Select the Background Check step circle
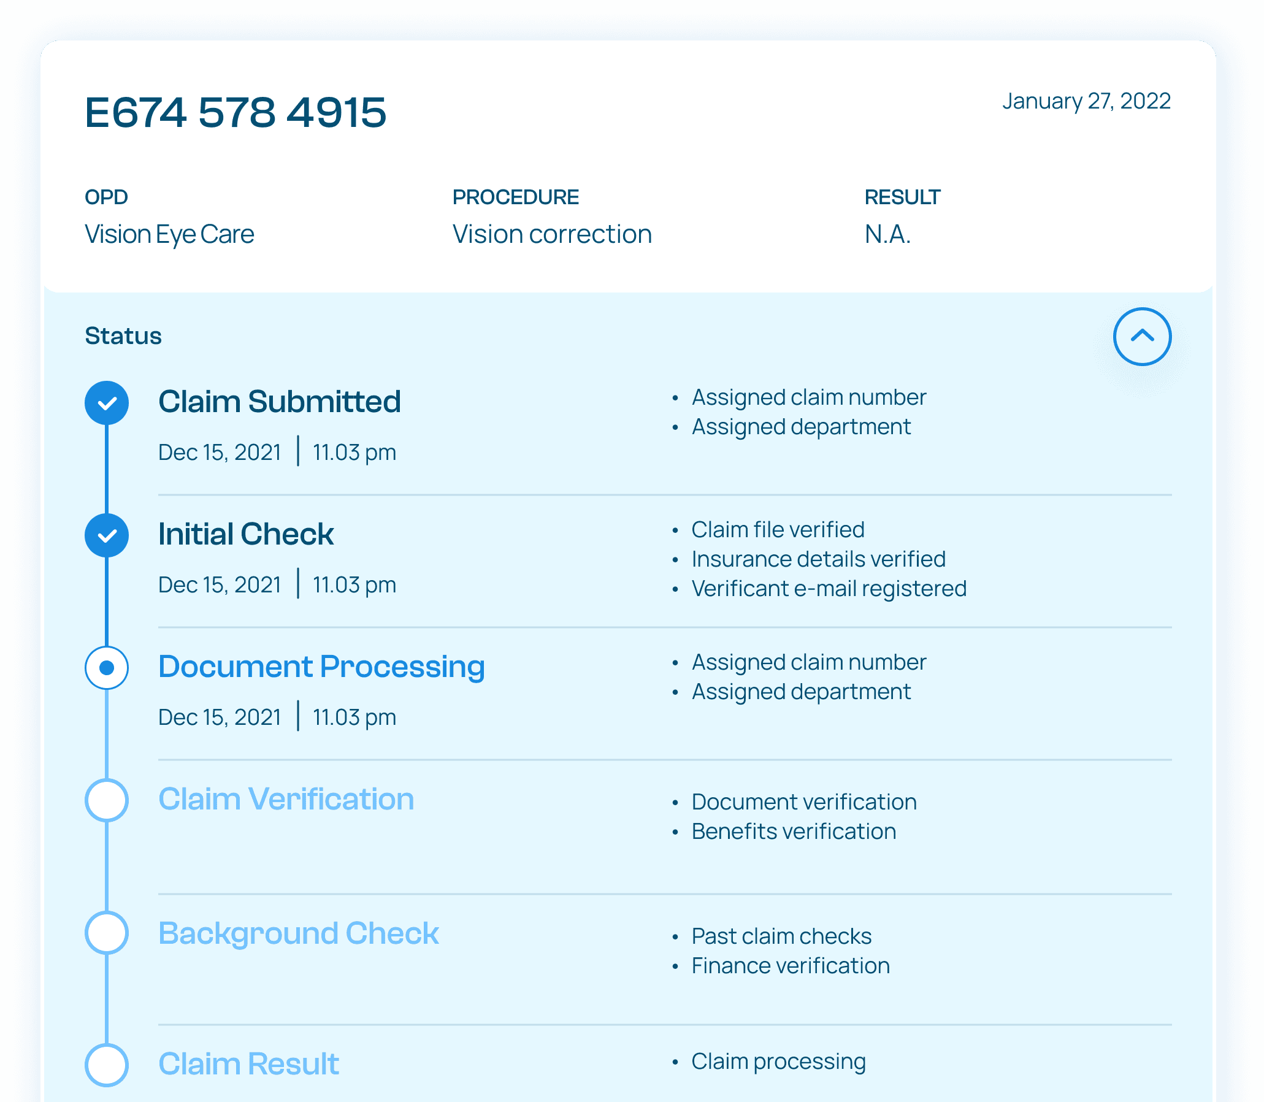 tap(107, 933)
